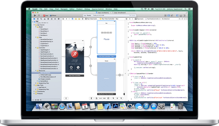This screenshot has width=219, height=126.
Task: Open the search navigator magnifier icon
Action: [x=41, y=19]
